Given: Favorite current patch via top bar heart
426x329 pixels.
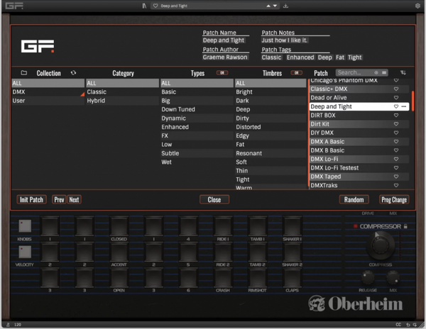Looking at the screenshot, I should point(155,6).
